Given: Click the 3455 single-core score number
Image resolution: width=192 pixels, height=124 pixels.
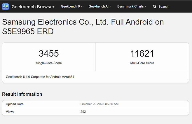Looking at the screenshot, I should pos(49,54).
